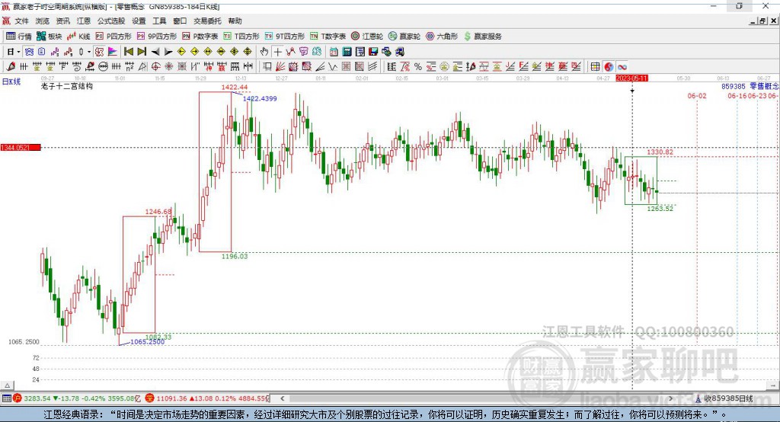Screen dimensions: 780x422
Task: Open the P数字表 number table
Action: coord(200,37)
